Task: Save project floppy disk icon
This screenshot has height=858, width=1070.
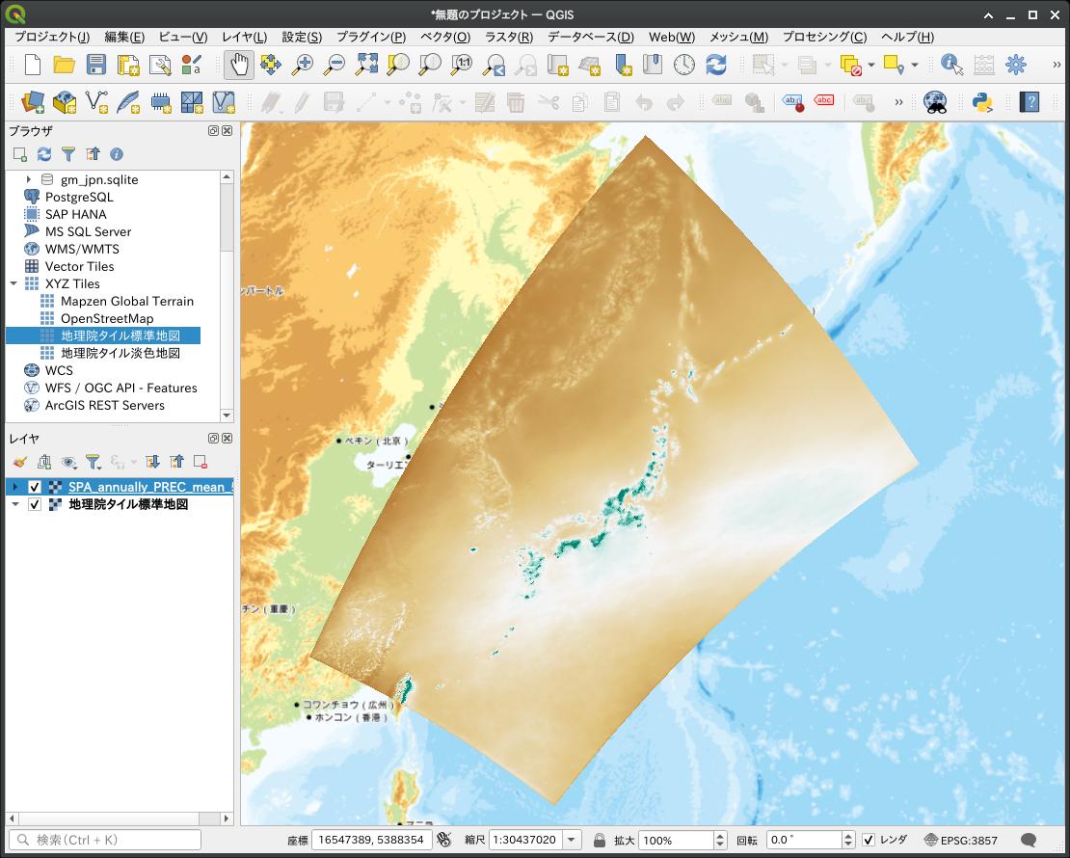Action: pyautogui.click(x=96, y=65)
